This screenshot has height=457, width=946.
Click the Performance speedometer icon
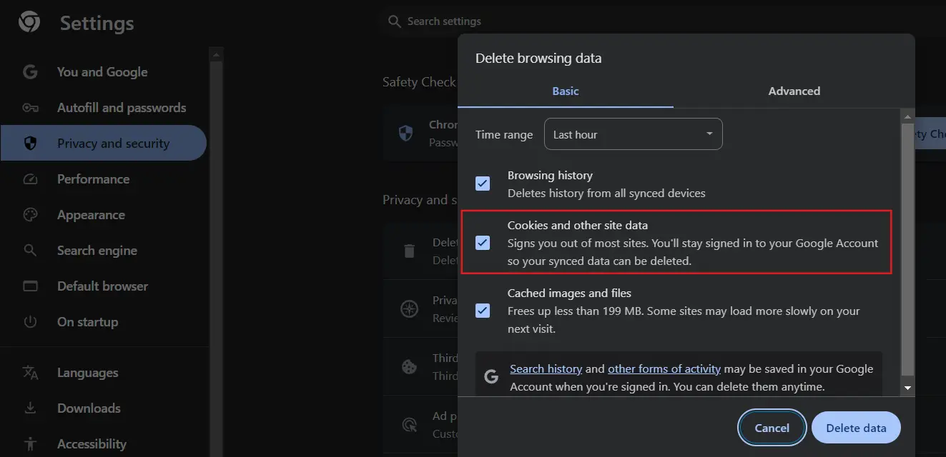click(30, 179)
